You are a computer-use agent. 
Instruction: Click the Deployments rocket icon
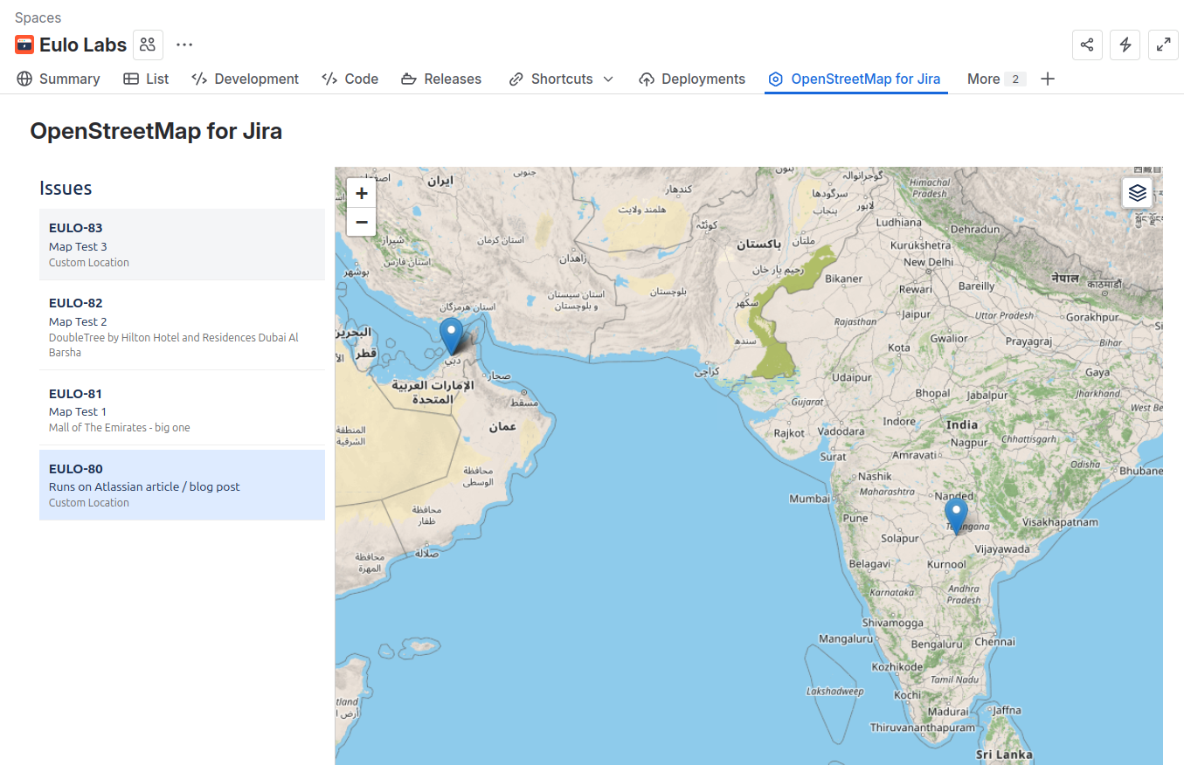click(x=647, y=79)
